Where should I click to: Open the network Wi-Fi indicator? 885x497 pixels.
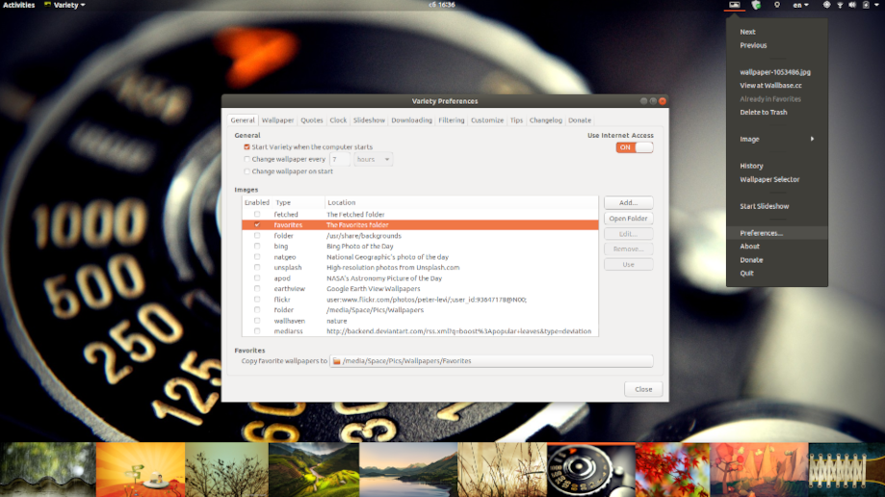coord(840,5)
